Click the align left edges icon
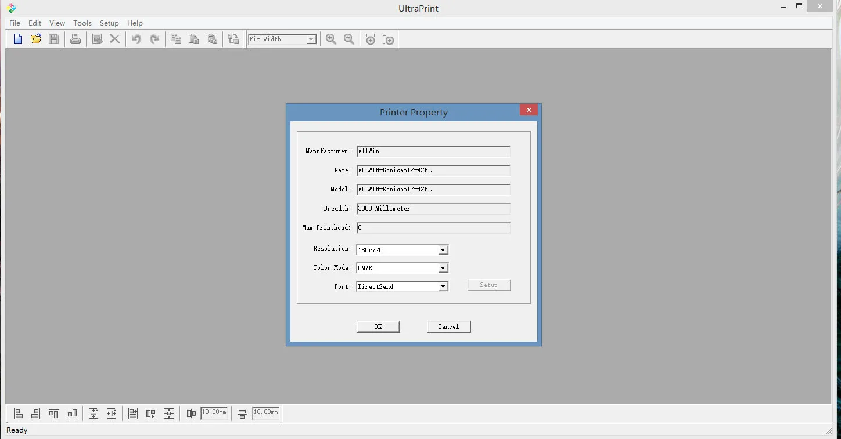The height and width of the screenshot is (439, 841). point(18,413)
